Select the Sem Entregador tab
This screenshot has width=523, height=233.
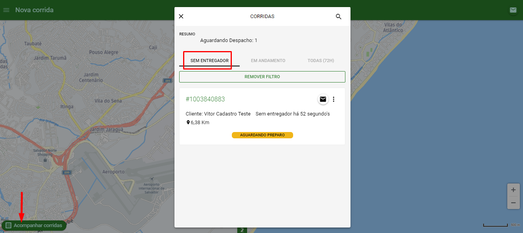(209, 61)
